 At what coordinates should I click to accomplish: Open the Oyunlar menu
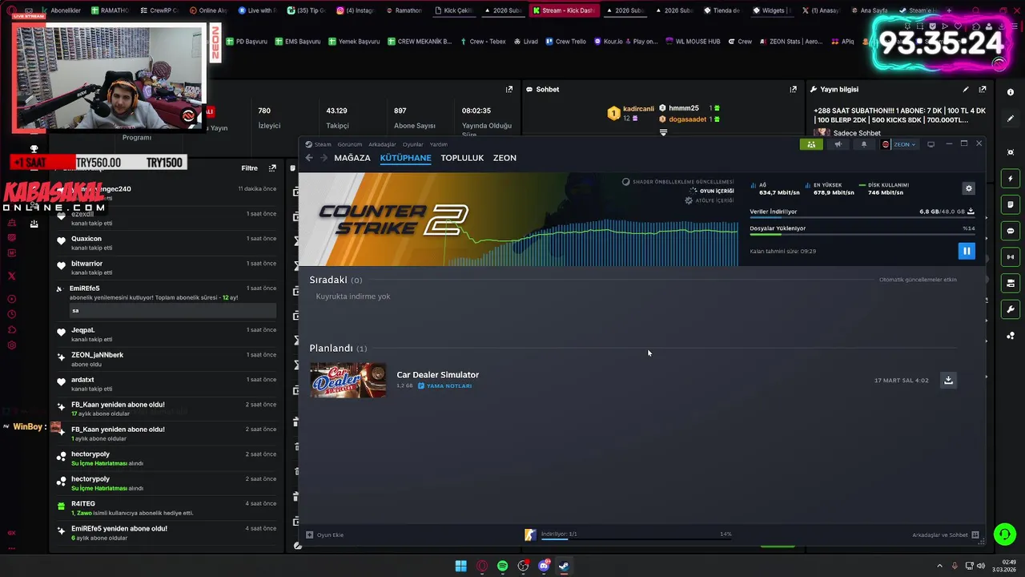(x=412, y=144)
